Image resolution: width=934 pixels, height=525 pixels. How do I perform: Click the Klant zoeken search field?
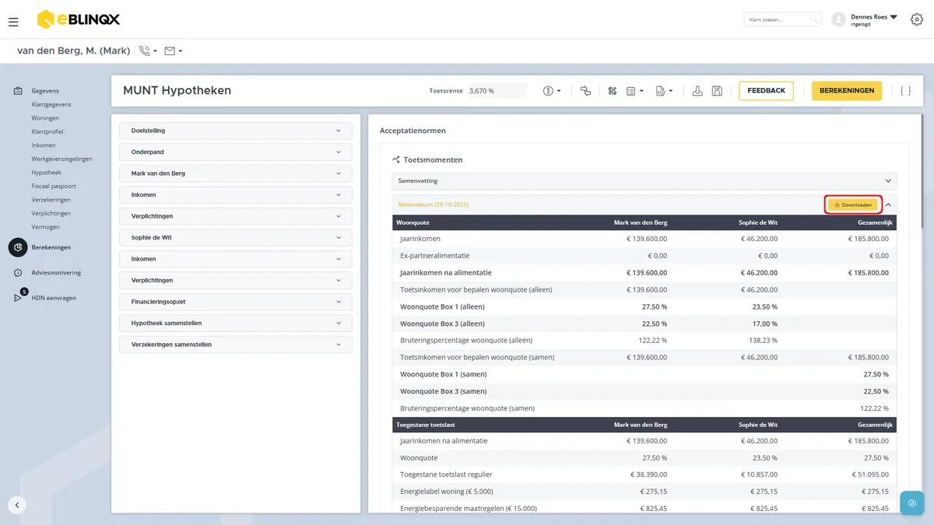click(x=782, y=19)
